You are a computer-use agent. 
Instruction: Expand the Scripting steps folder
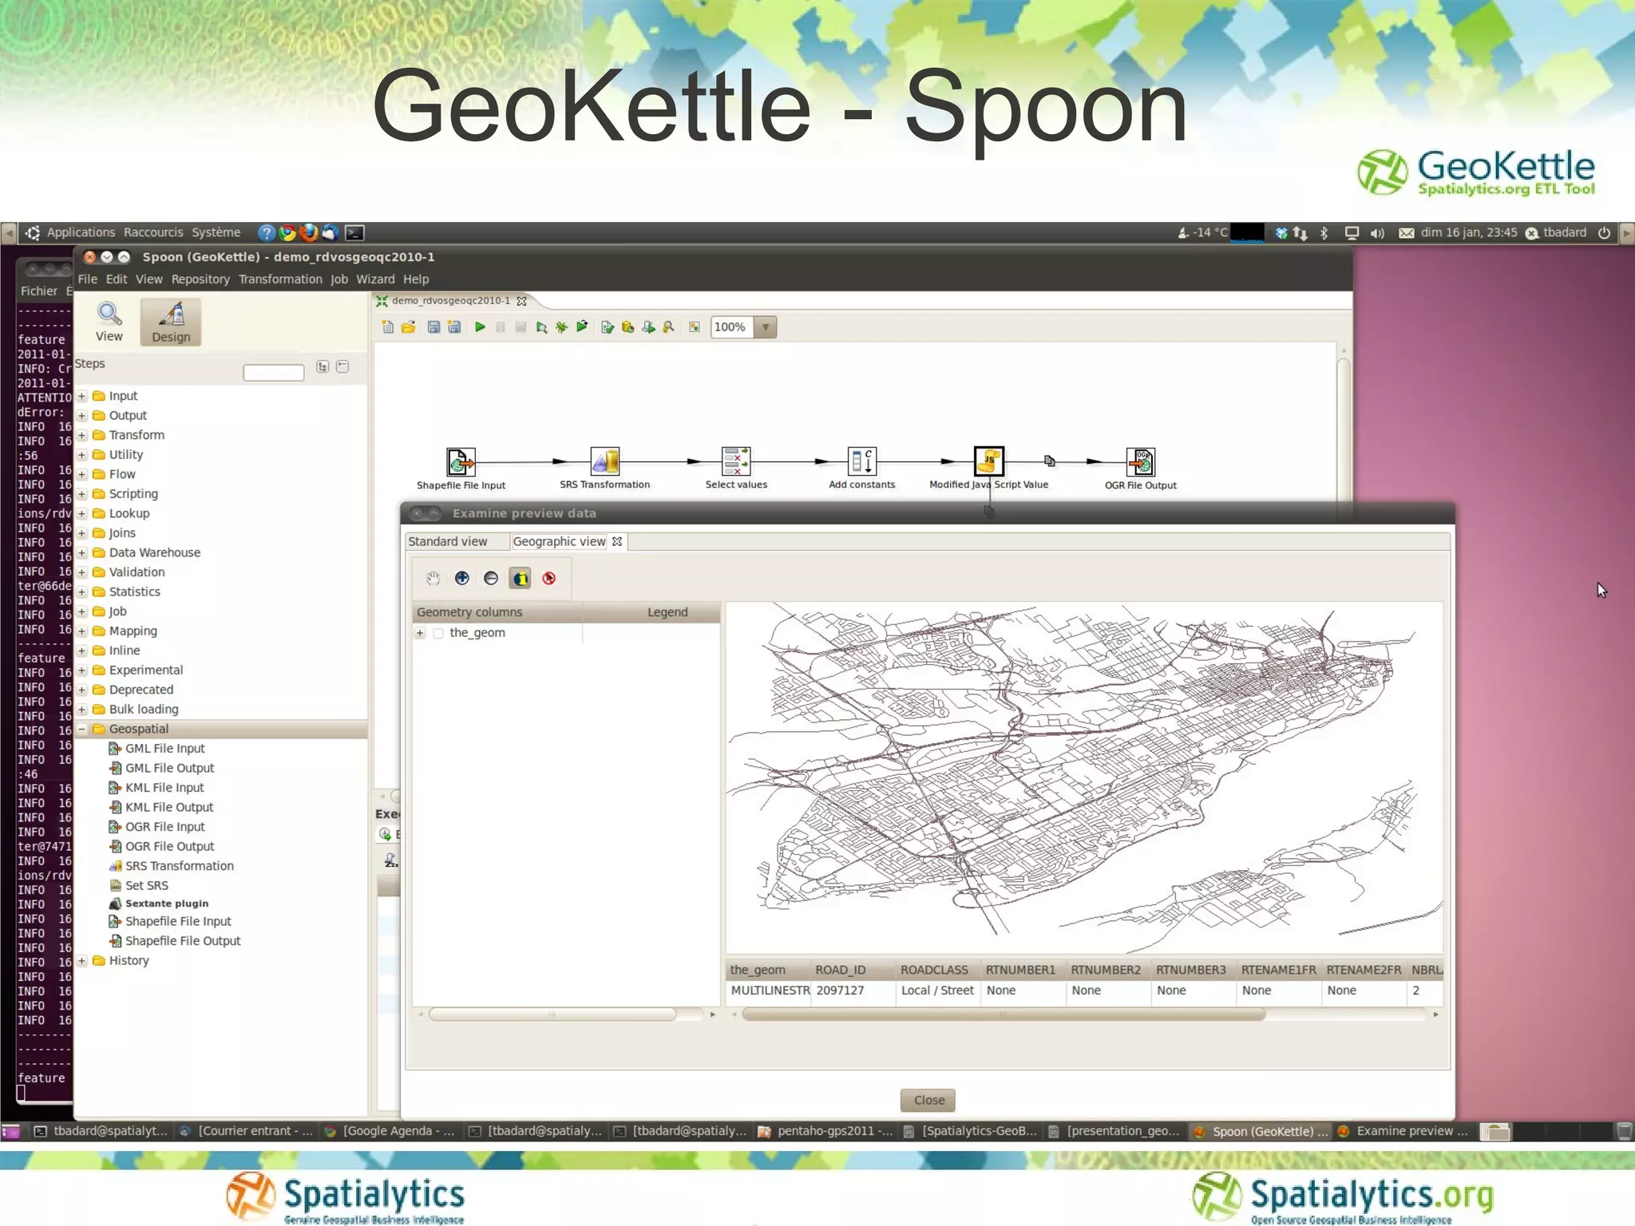tap(81, 494)
